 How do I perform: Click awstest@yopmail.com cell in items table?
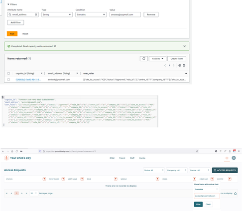(x=59, y=80)
